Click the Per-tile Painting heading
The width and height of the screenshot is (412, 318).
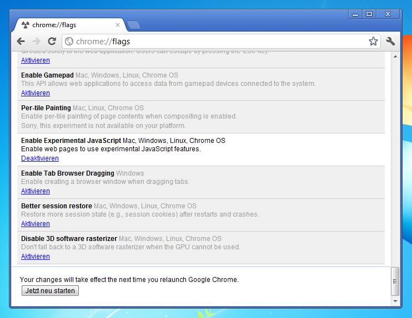tap(46, 108)
